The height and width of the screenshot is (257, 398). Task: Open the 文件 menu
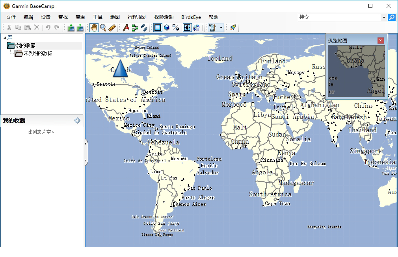11,17
